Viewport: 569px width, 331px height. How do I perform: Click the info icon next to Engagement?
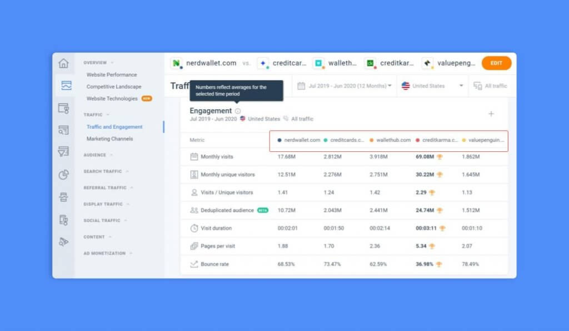point(238,110)
